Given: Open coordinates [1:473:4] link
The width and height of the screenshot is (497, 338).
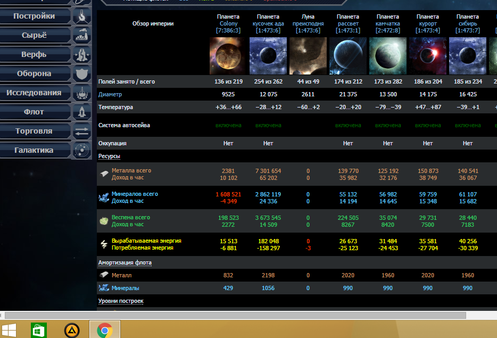Looking at the screenshot, I should (x=428, y=30).
